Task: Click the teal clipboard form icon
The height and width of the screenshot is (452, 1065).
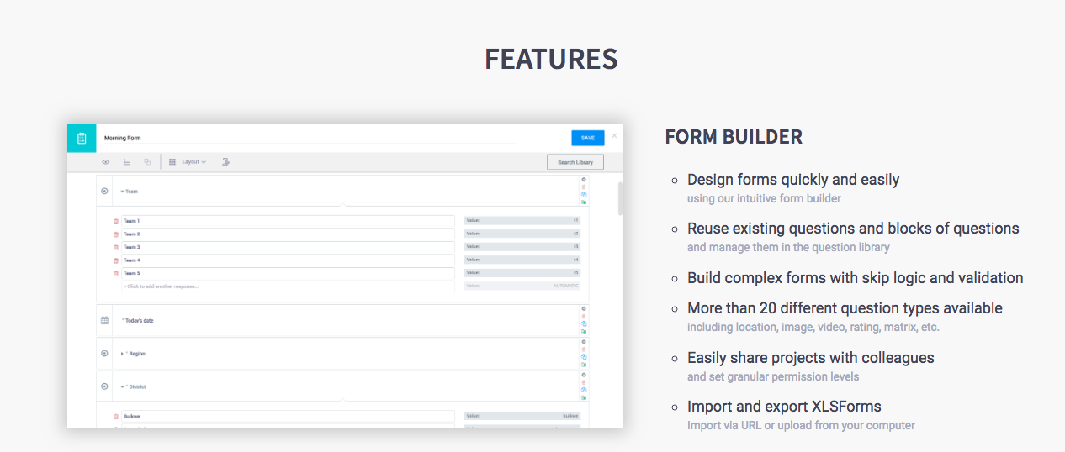Action: (x=82, y=138)
